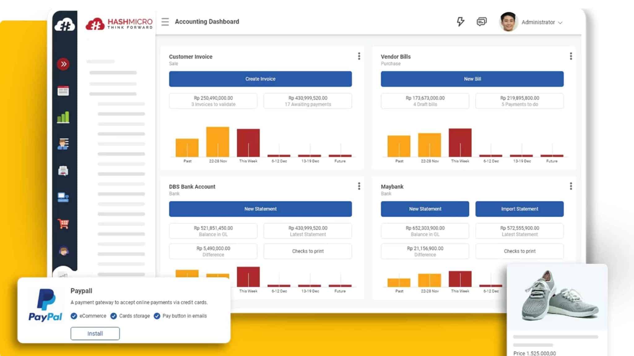This screenshot has height=356, width=634.
Task: Select Purchase tab under Vendor Bills
Action: pyautogui.click(x=390, y=63)
